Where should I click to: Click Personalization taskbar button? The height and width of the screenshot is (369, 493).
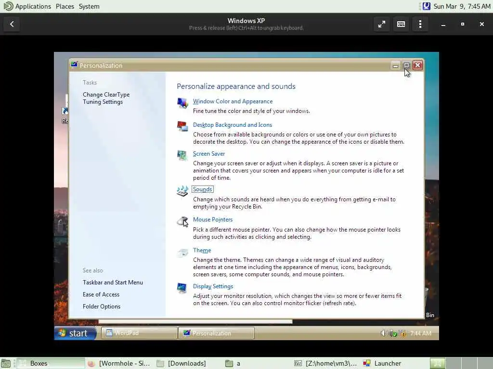pyautogui.click(x=216, y=333)
